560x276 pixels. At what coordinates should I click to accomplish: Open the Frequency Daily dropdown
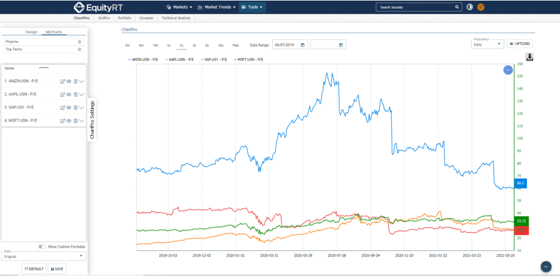point(487,44)
